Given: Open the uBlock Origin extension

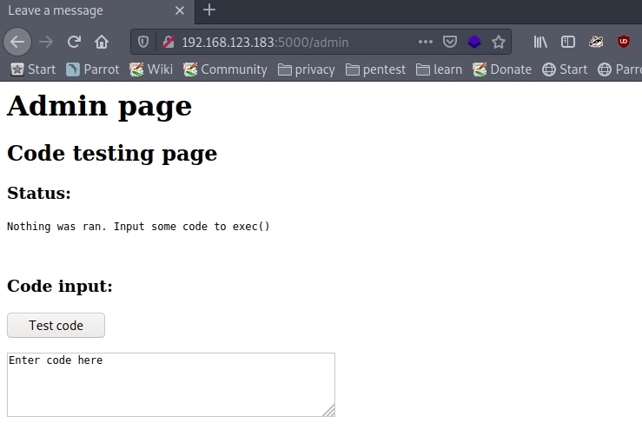Looking at the screenshot, I should pyautogui.click(x=623, y=42).
